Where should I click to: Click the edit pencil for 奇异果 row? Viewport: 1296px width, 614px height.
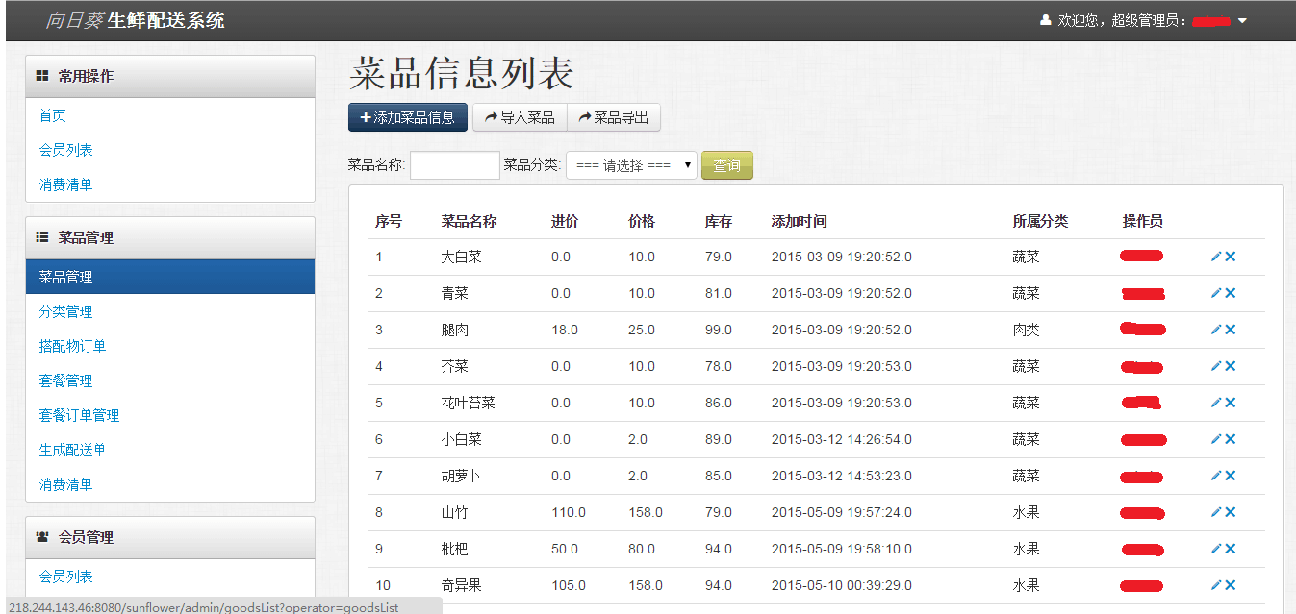[x=1216, y=585]
